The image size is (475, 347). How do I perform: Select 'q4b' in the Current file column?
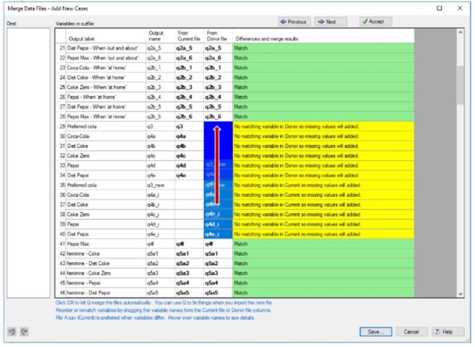click(x=181, y=146)
